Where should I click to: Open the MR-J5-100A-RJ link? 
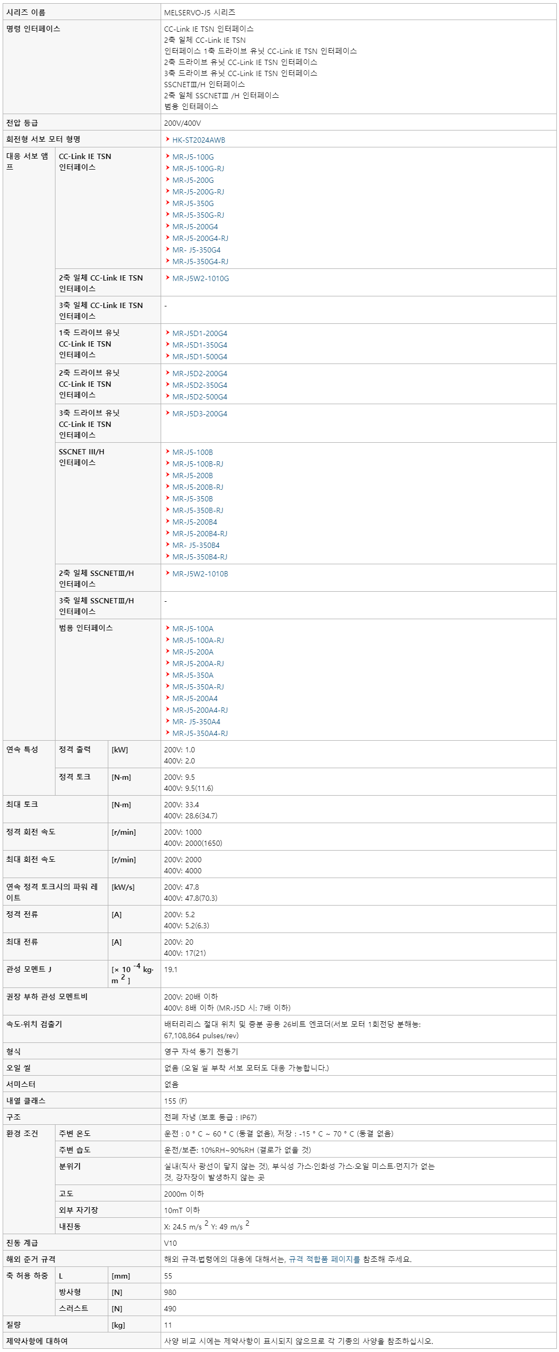(198, 640)
